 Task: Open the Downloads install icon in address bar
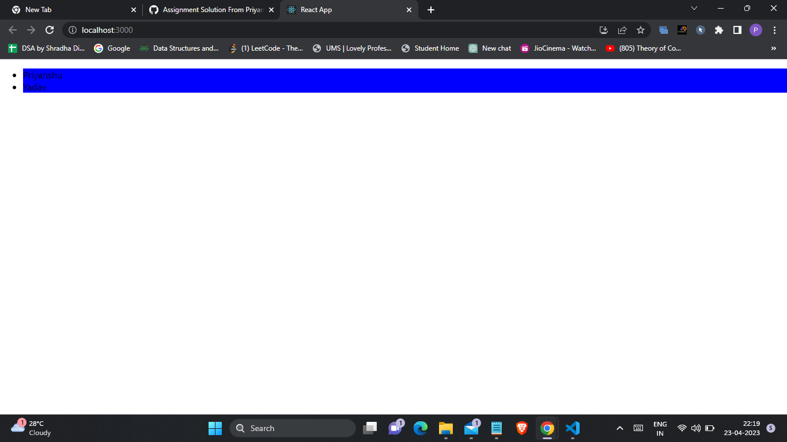[603, 30]
